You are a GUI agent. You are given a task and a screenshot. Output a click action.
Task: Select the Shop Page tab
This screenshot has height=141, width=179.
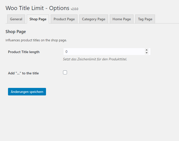click(x=38, y=19)
